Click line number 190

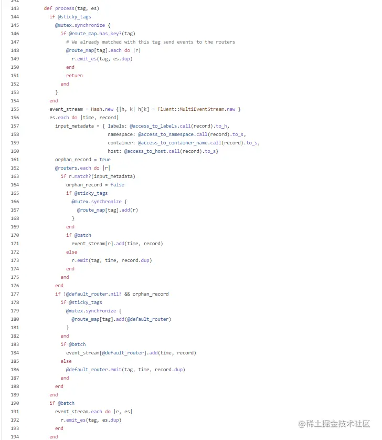[x=15, y=403]
